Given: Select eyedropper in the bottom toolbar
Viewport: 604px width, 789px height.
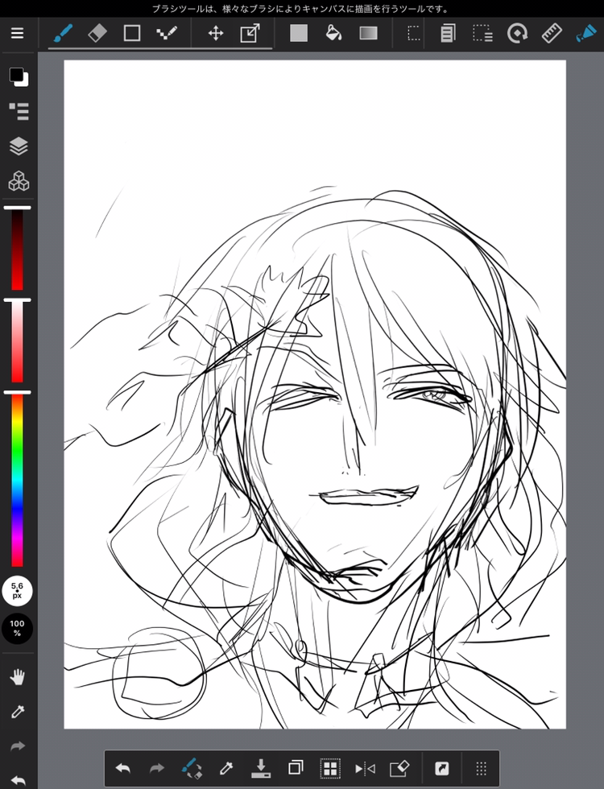Looking at the screenshot, I should (226, 768).
